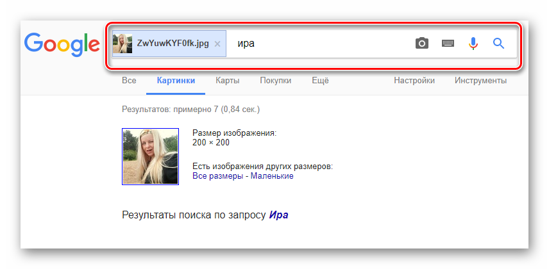Switch to the Все tab

point(129,81)
